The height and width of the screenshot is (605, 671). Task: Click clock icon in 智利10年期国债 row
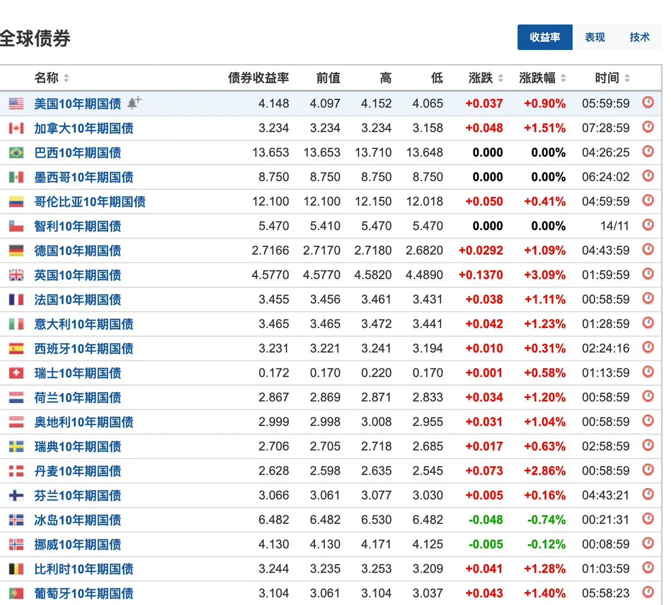tap(648, 224)
